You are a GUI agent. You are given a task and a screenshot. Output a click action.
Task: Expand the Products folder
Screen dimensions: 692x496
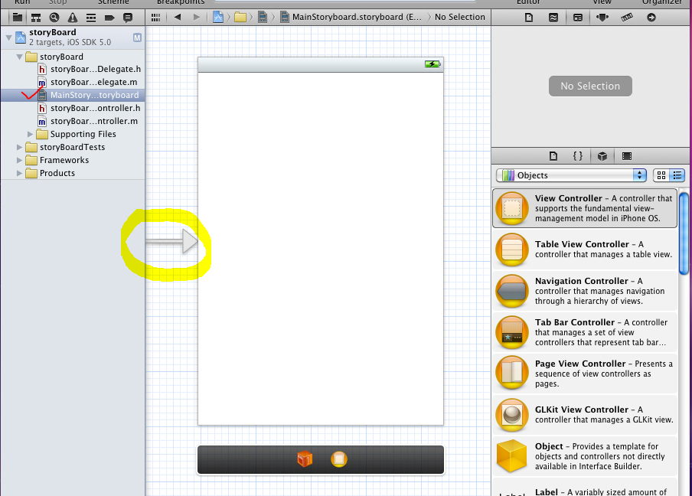(19, 174)
